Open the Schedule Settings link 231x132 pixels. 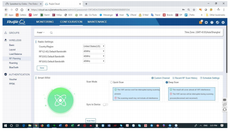point(210,78)
